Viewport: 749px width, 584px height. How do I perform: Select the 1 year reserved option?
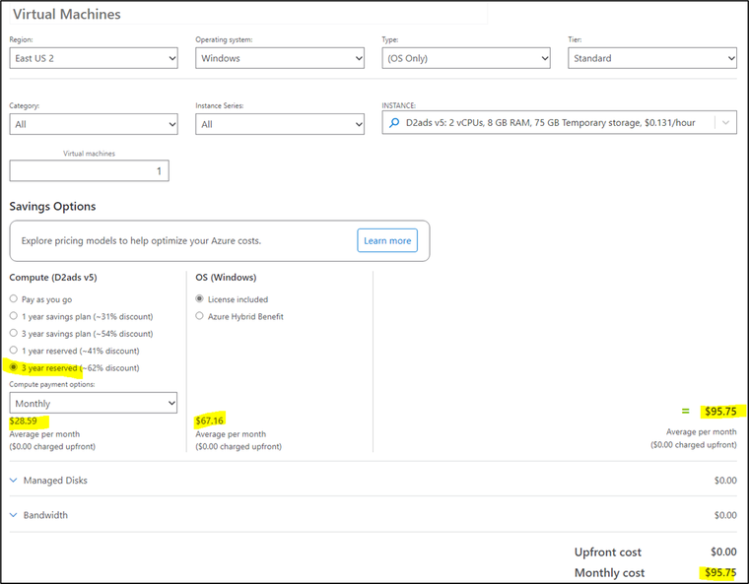tap(14, 351)
